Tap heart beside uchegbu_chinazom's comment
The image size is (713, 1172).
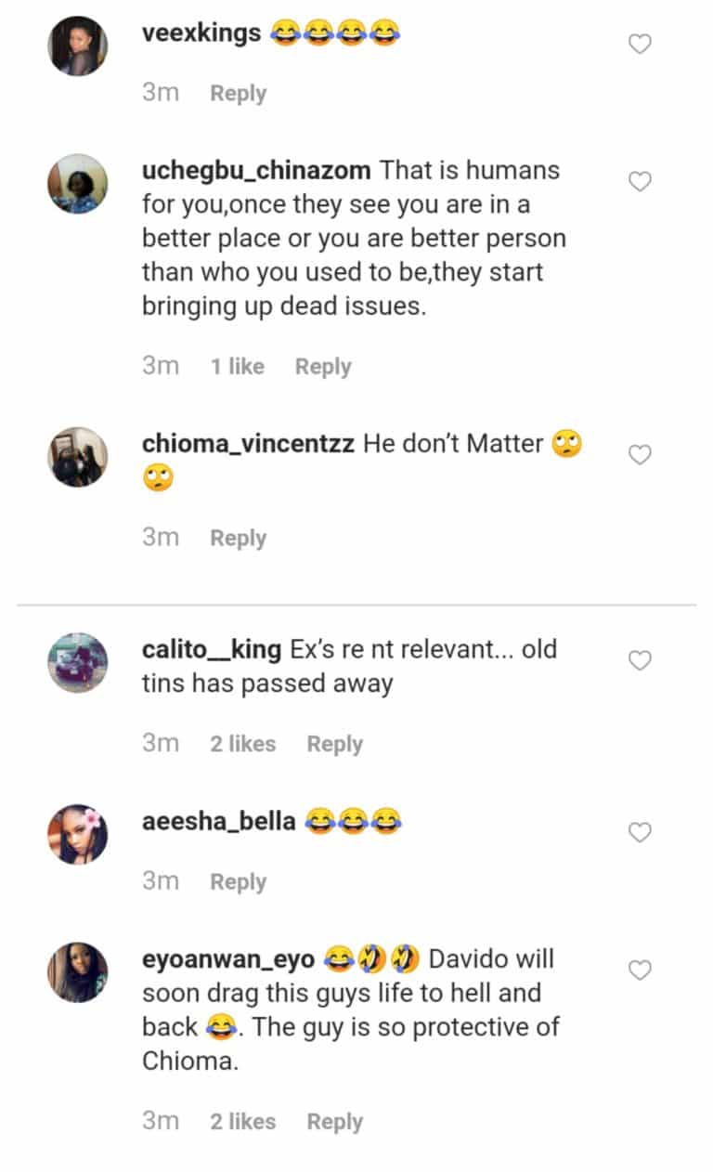[641, 181]
